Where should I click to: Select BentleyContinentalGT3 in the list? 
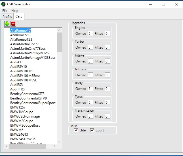[x=27, y=94]
